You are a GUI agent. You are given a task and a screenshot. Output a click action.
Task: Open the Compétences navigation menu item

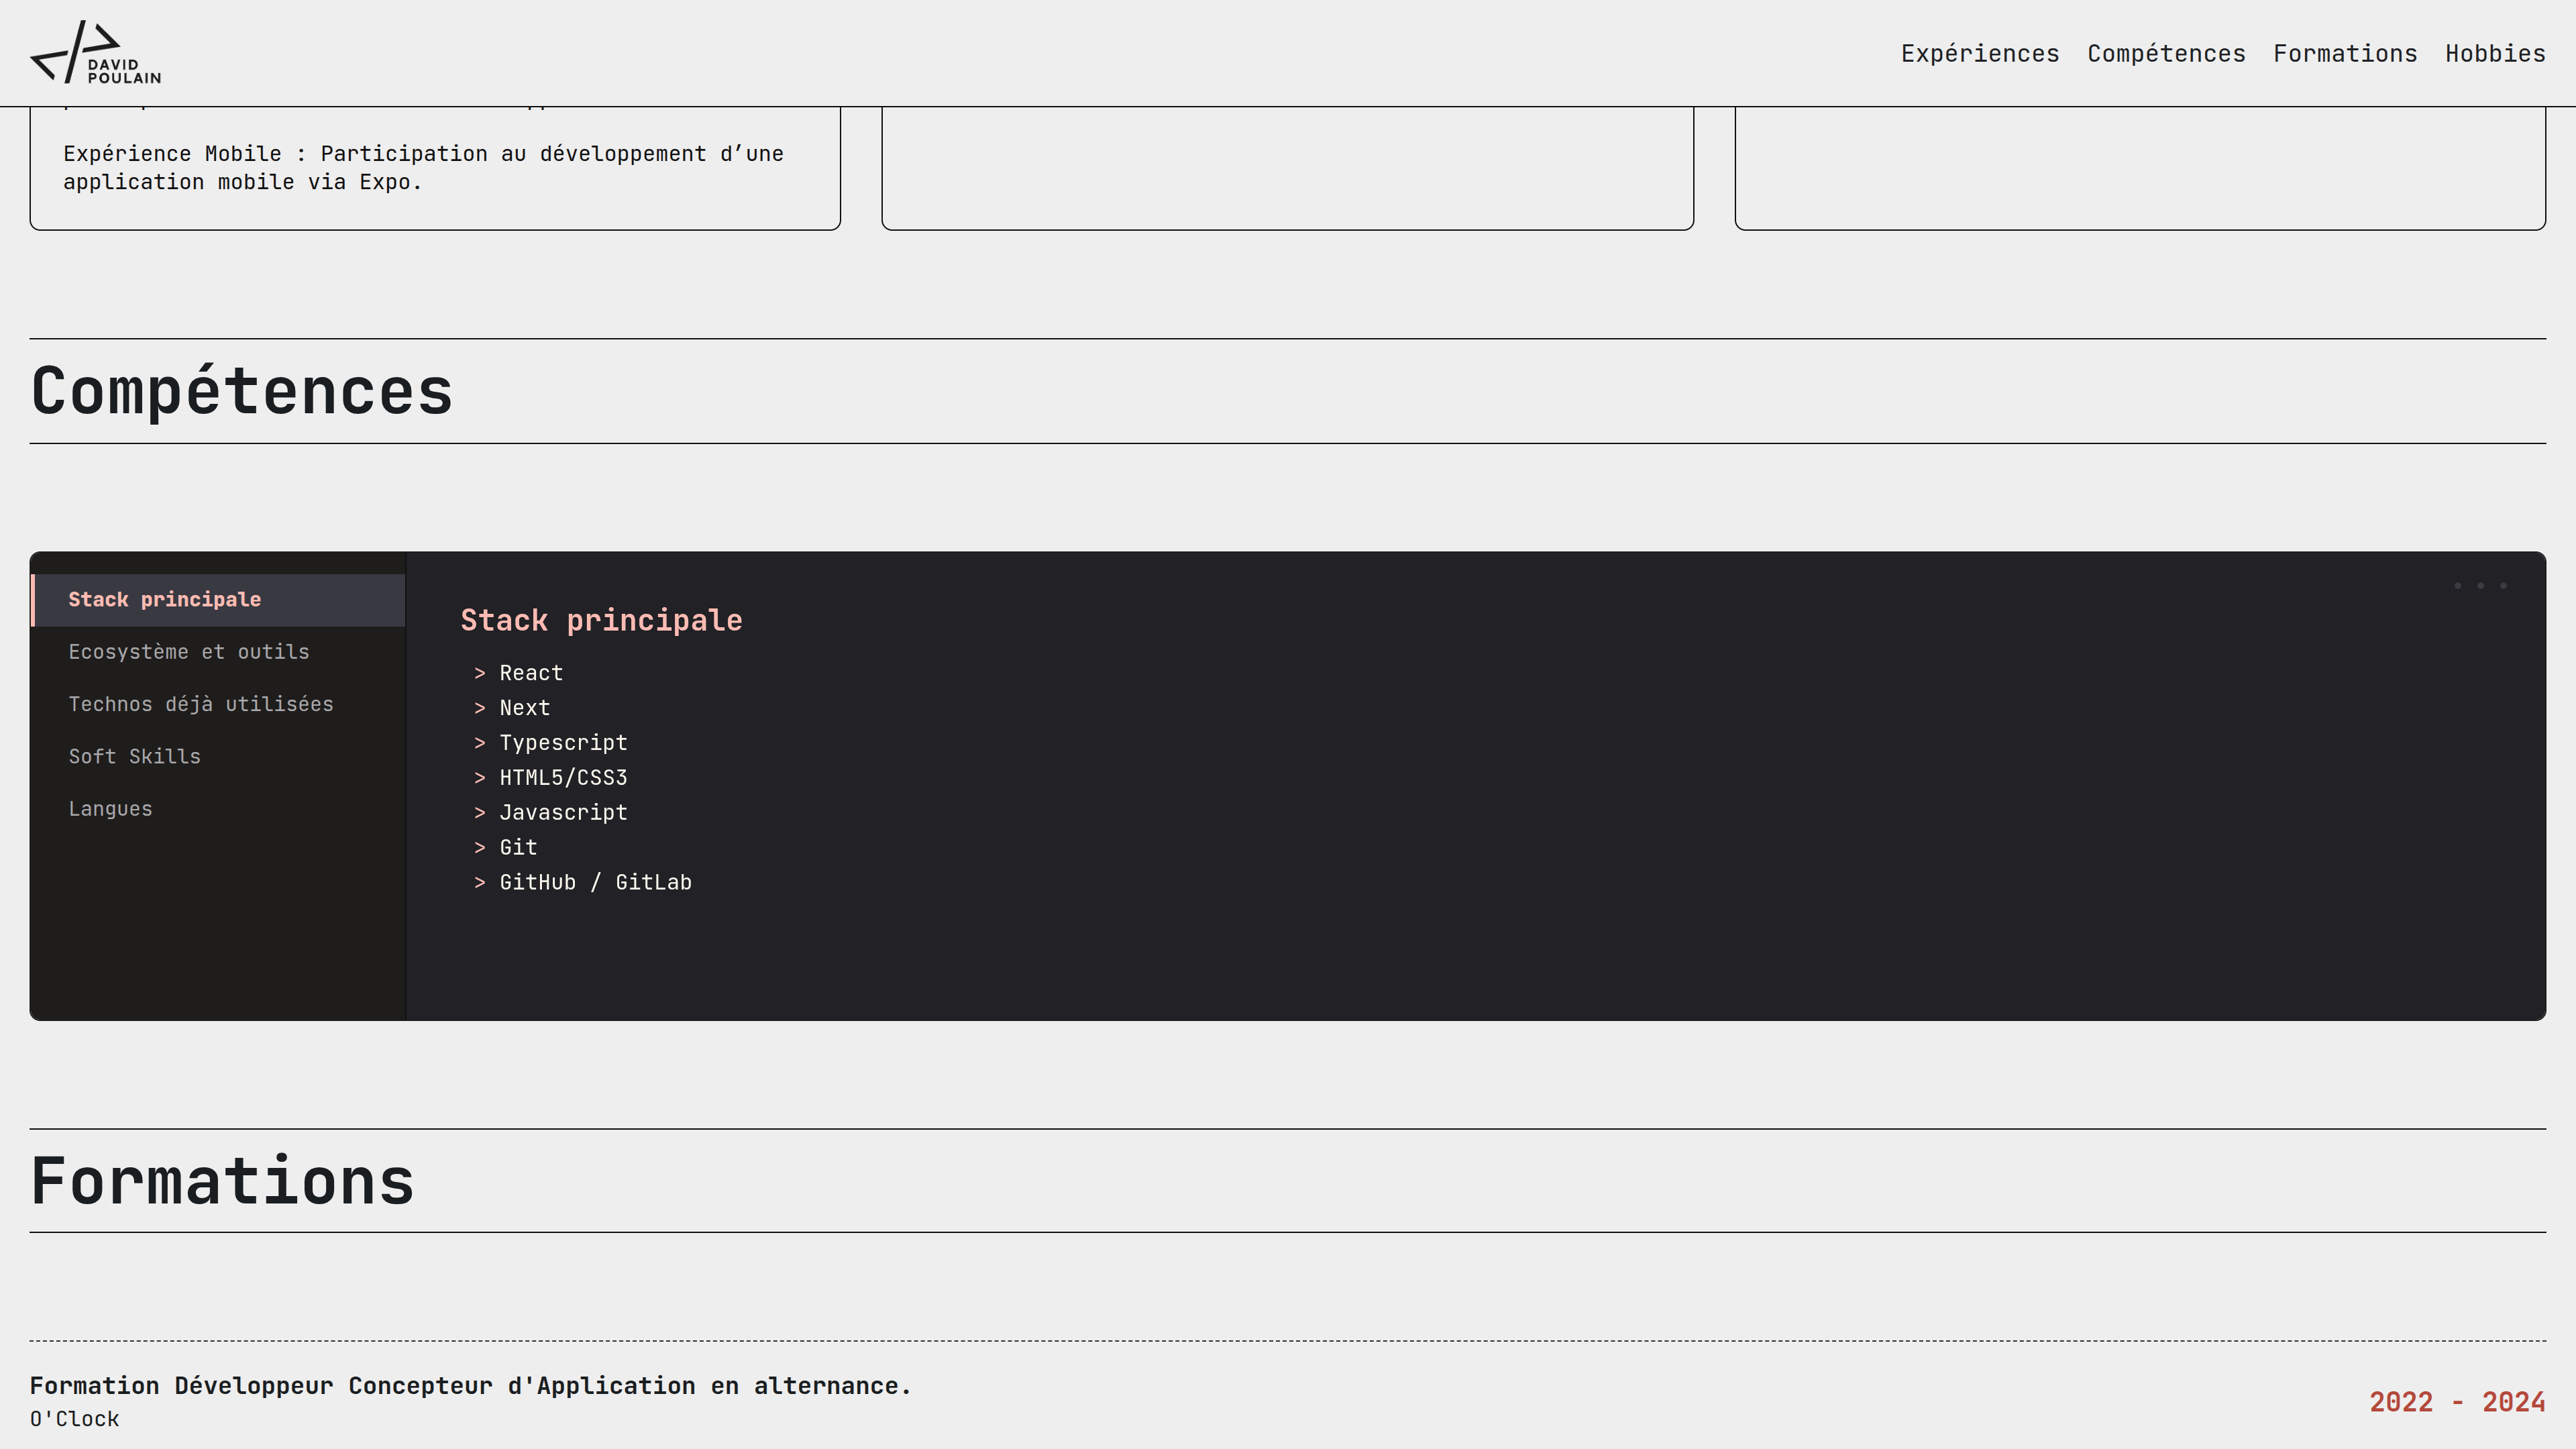point(2166,53)
